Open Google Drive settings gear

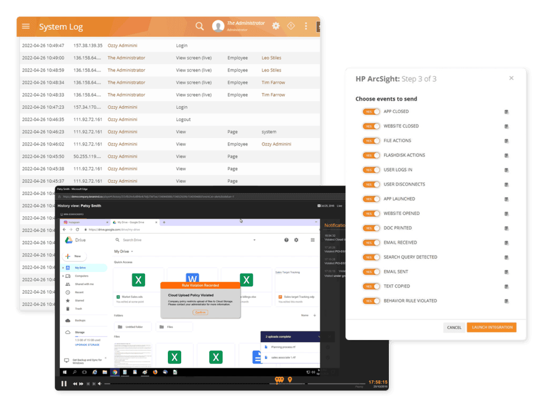pos(296,240)
